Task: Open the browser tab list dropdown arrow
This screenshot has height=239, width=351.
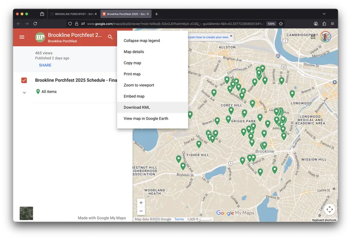Action: click(x=324, y=14)
